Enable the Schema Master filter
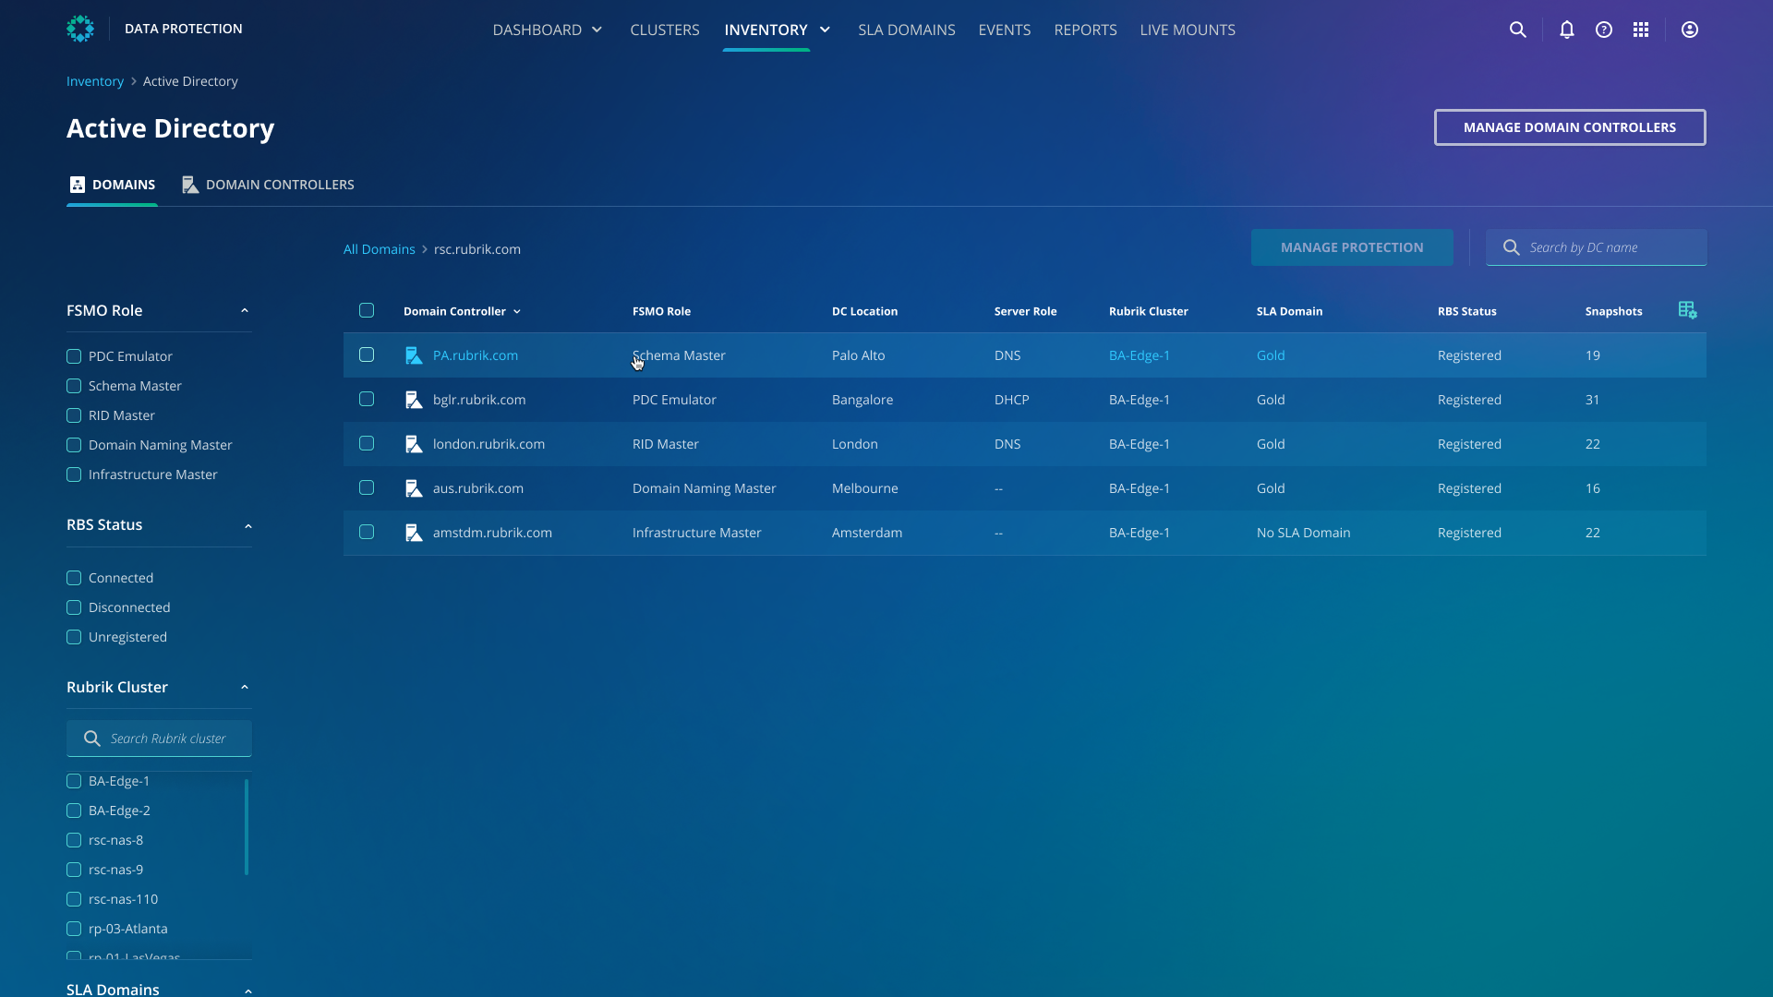This screenshot has width=1773, height=997. click(x=74, y=386)
